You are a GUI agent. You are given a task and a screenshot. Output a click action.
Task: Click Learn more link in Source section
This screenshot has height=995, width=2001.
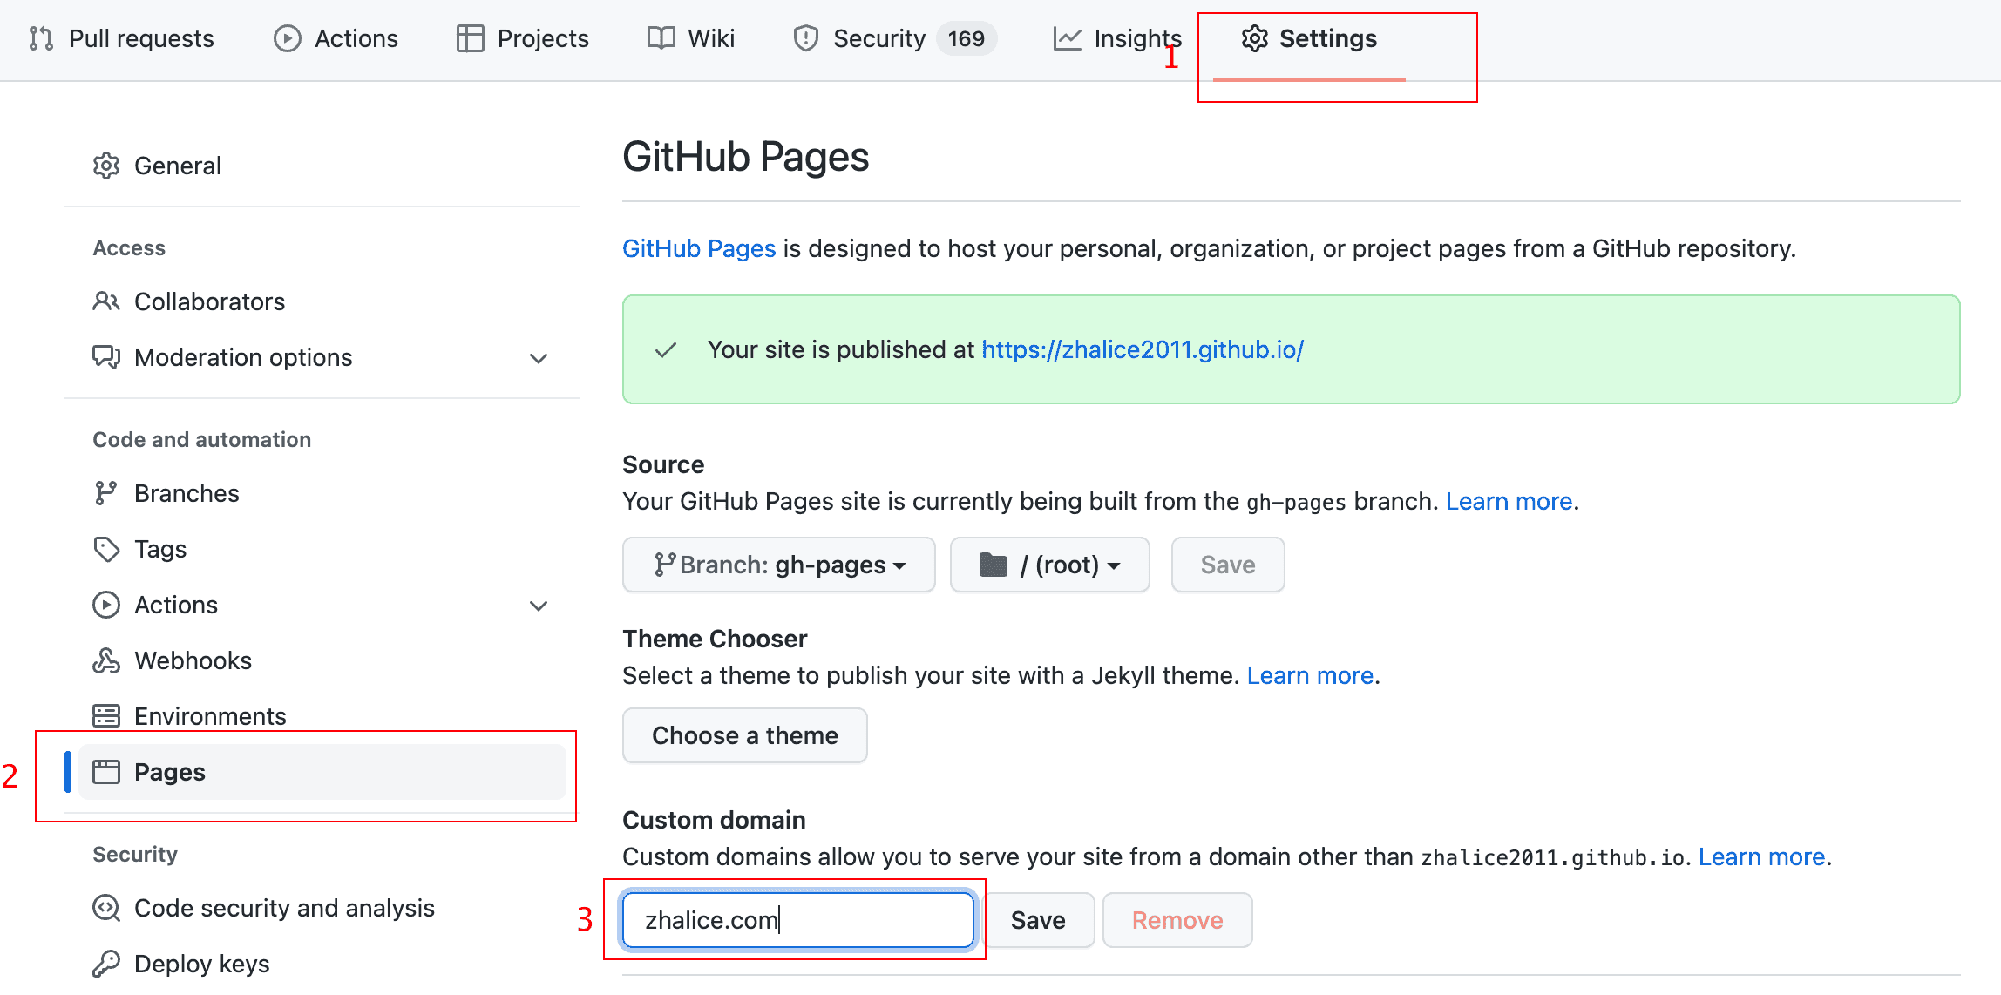point(1509,501)
